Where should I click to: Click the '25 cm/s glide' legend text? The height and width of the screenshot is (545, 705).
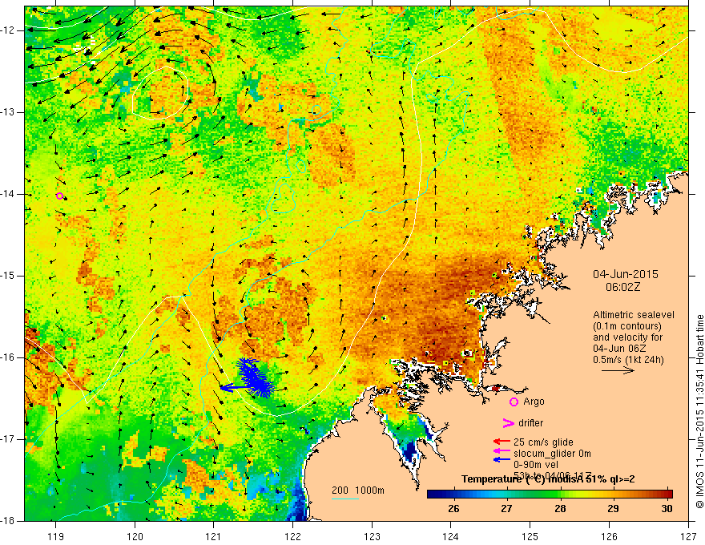543,442
